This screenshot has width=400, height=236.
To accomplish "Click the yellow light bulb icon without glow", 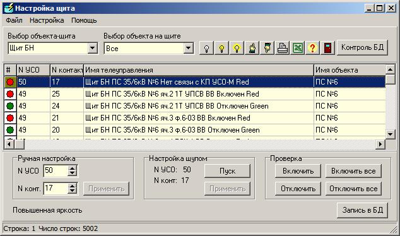I will (x=221, y=48).
